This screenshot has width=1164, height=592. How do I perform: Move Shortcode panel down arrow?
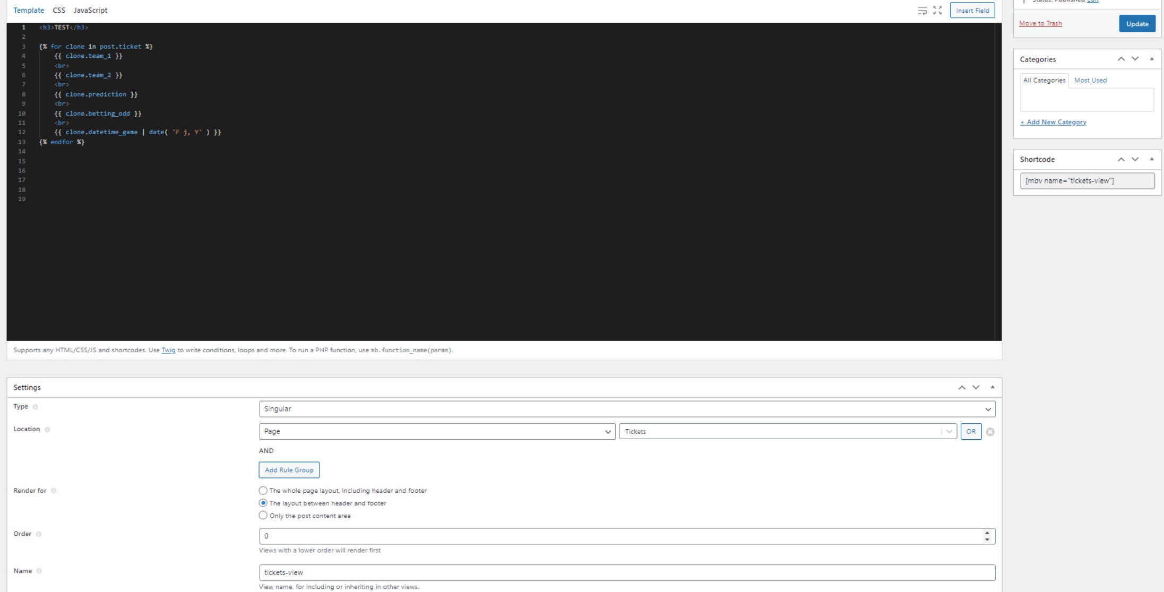[1135, 159]
